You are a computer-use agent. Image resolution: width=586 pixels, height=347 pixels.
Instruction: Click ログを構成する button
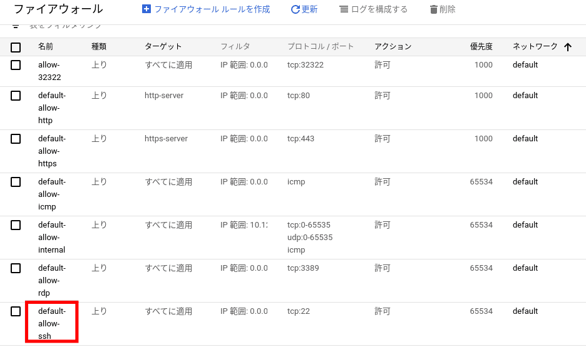(x=374, y=9)
